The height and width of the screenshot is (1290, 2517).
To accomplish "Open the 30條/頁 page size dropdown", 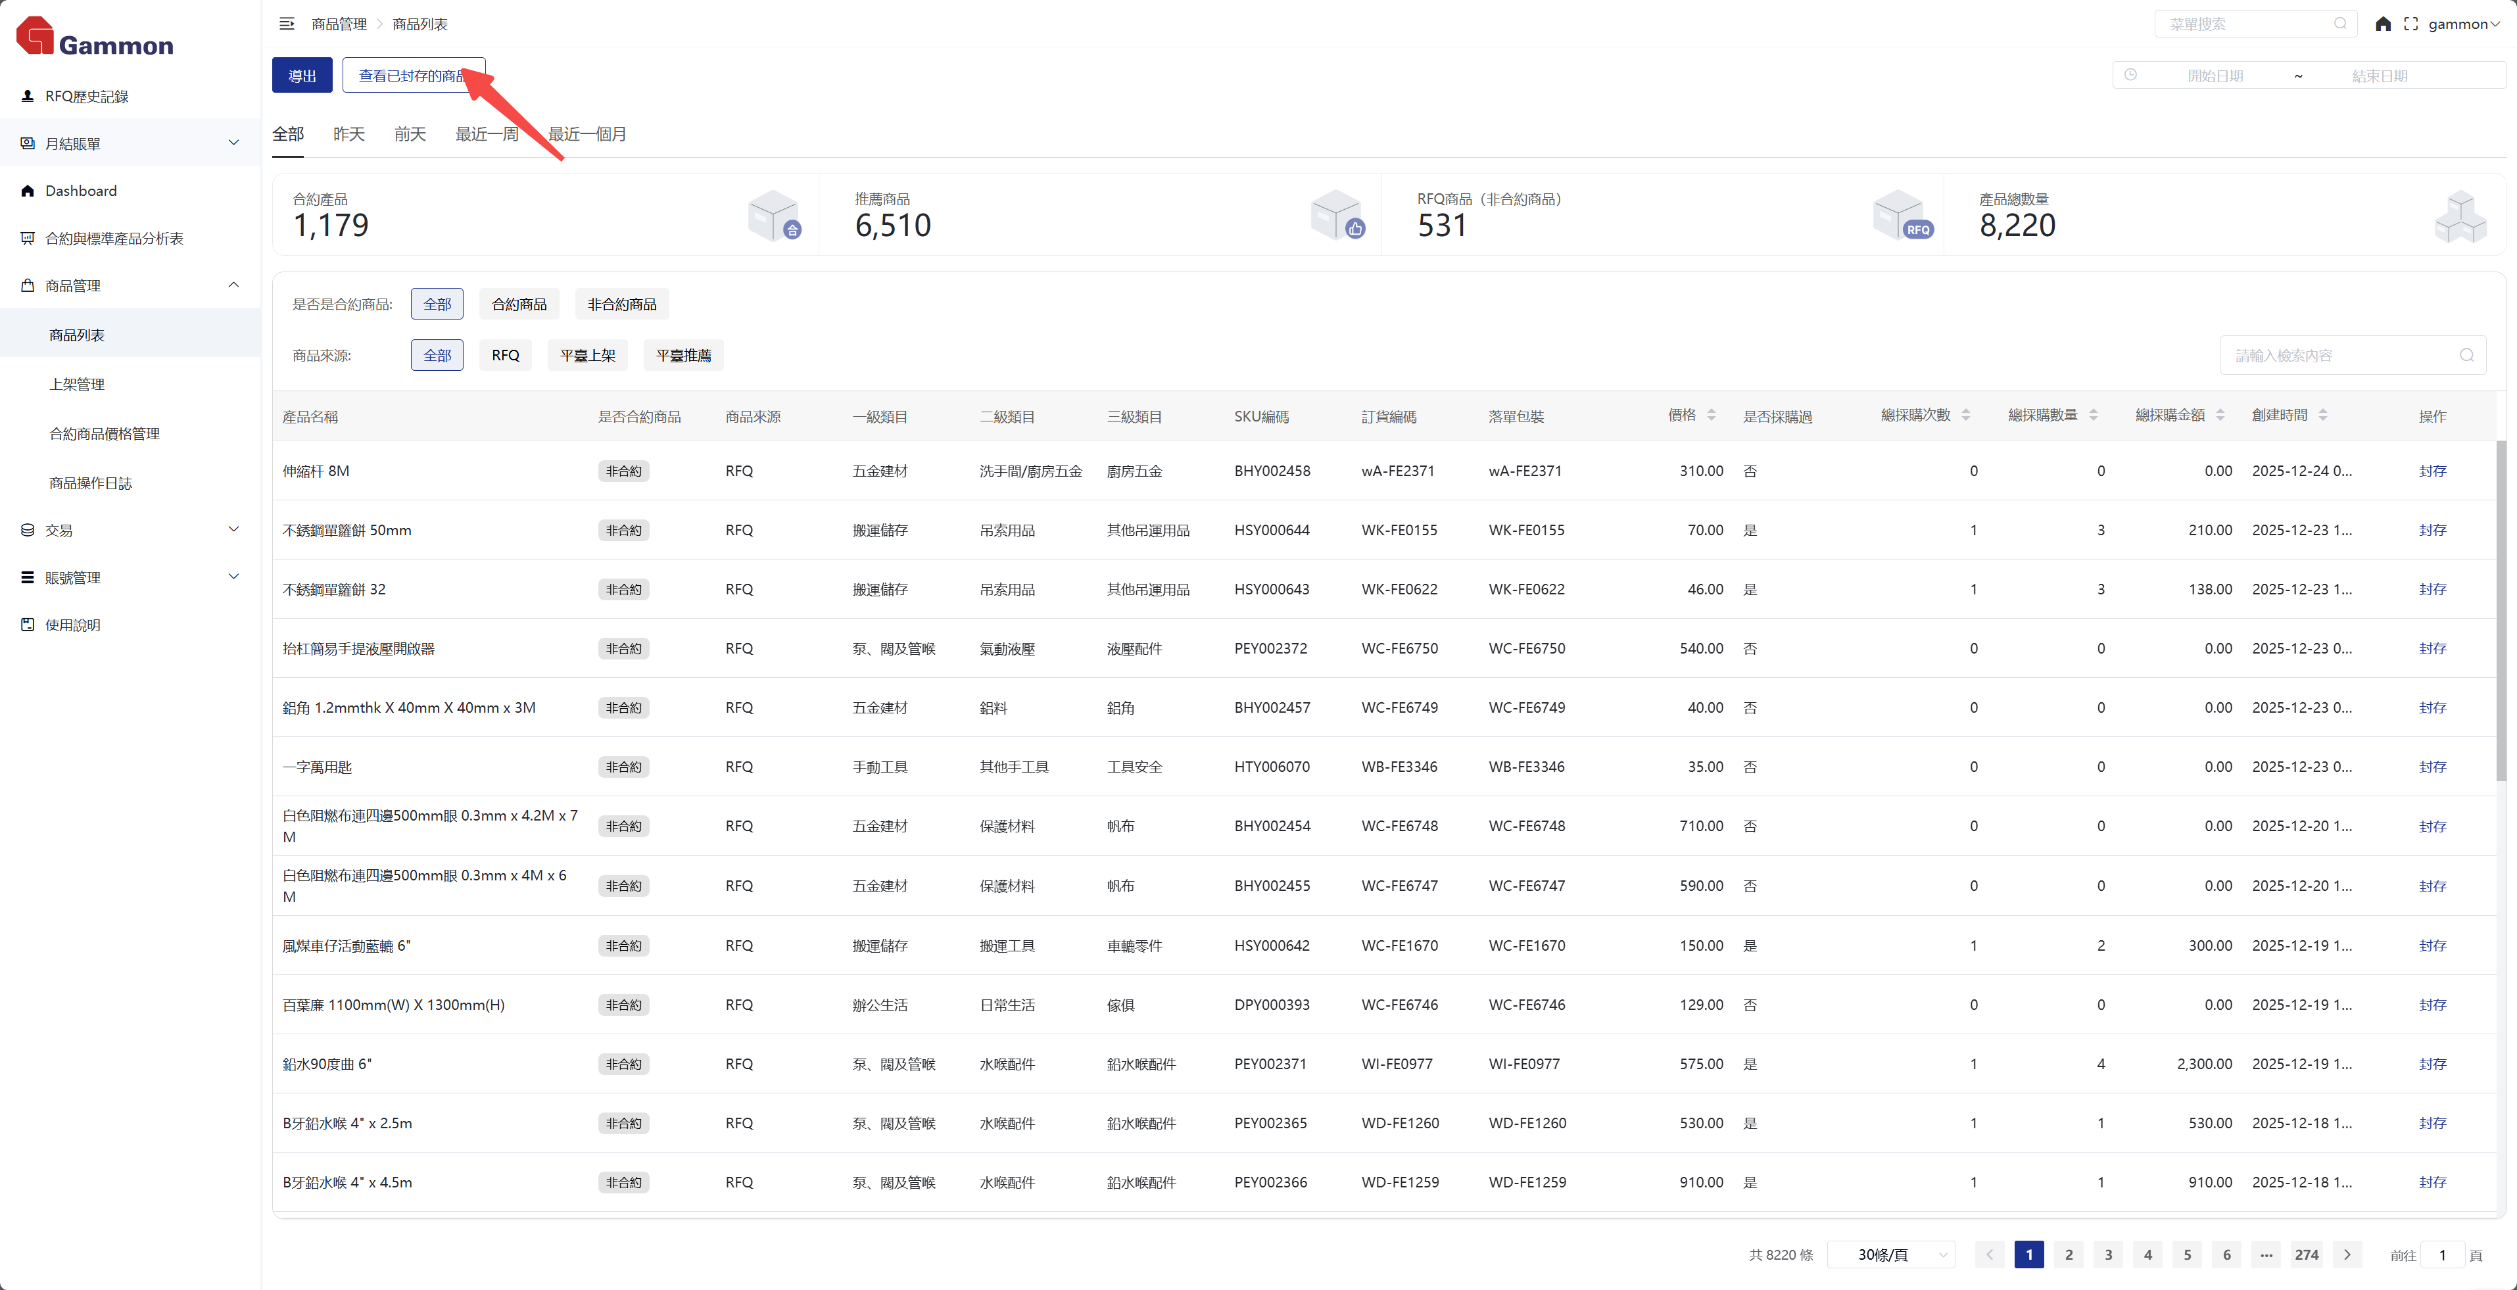I will [1892, 1254].
